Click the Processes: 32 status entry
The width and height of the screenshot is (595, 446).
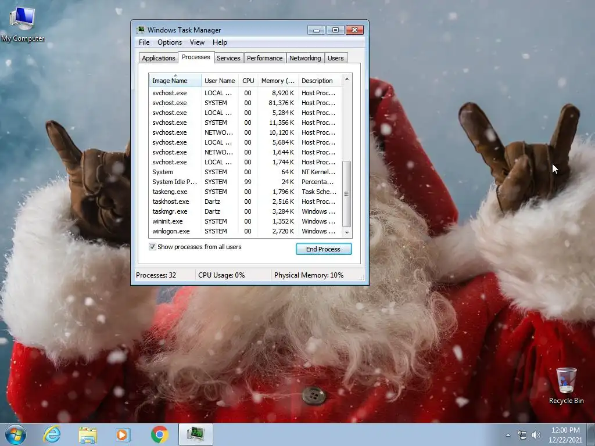pos(164,275)
